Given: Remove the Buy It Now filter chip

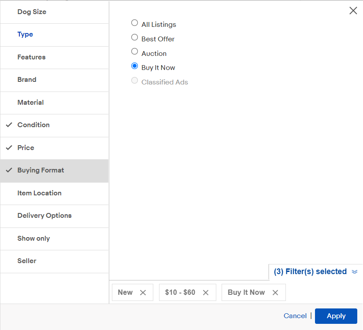Looking at the screenshot, I should pos(275,292).
